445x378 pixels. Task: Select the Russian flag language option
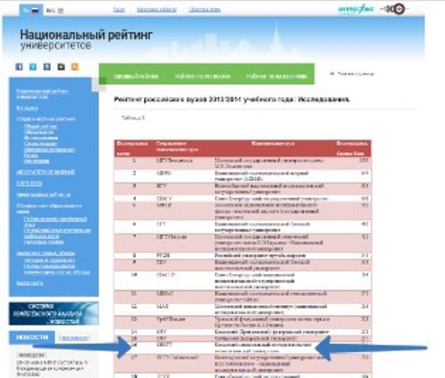point(32,10)
